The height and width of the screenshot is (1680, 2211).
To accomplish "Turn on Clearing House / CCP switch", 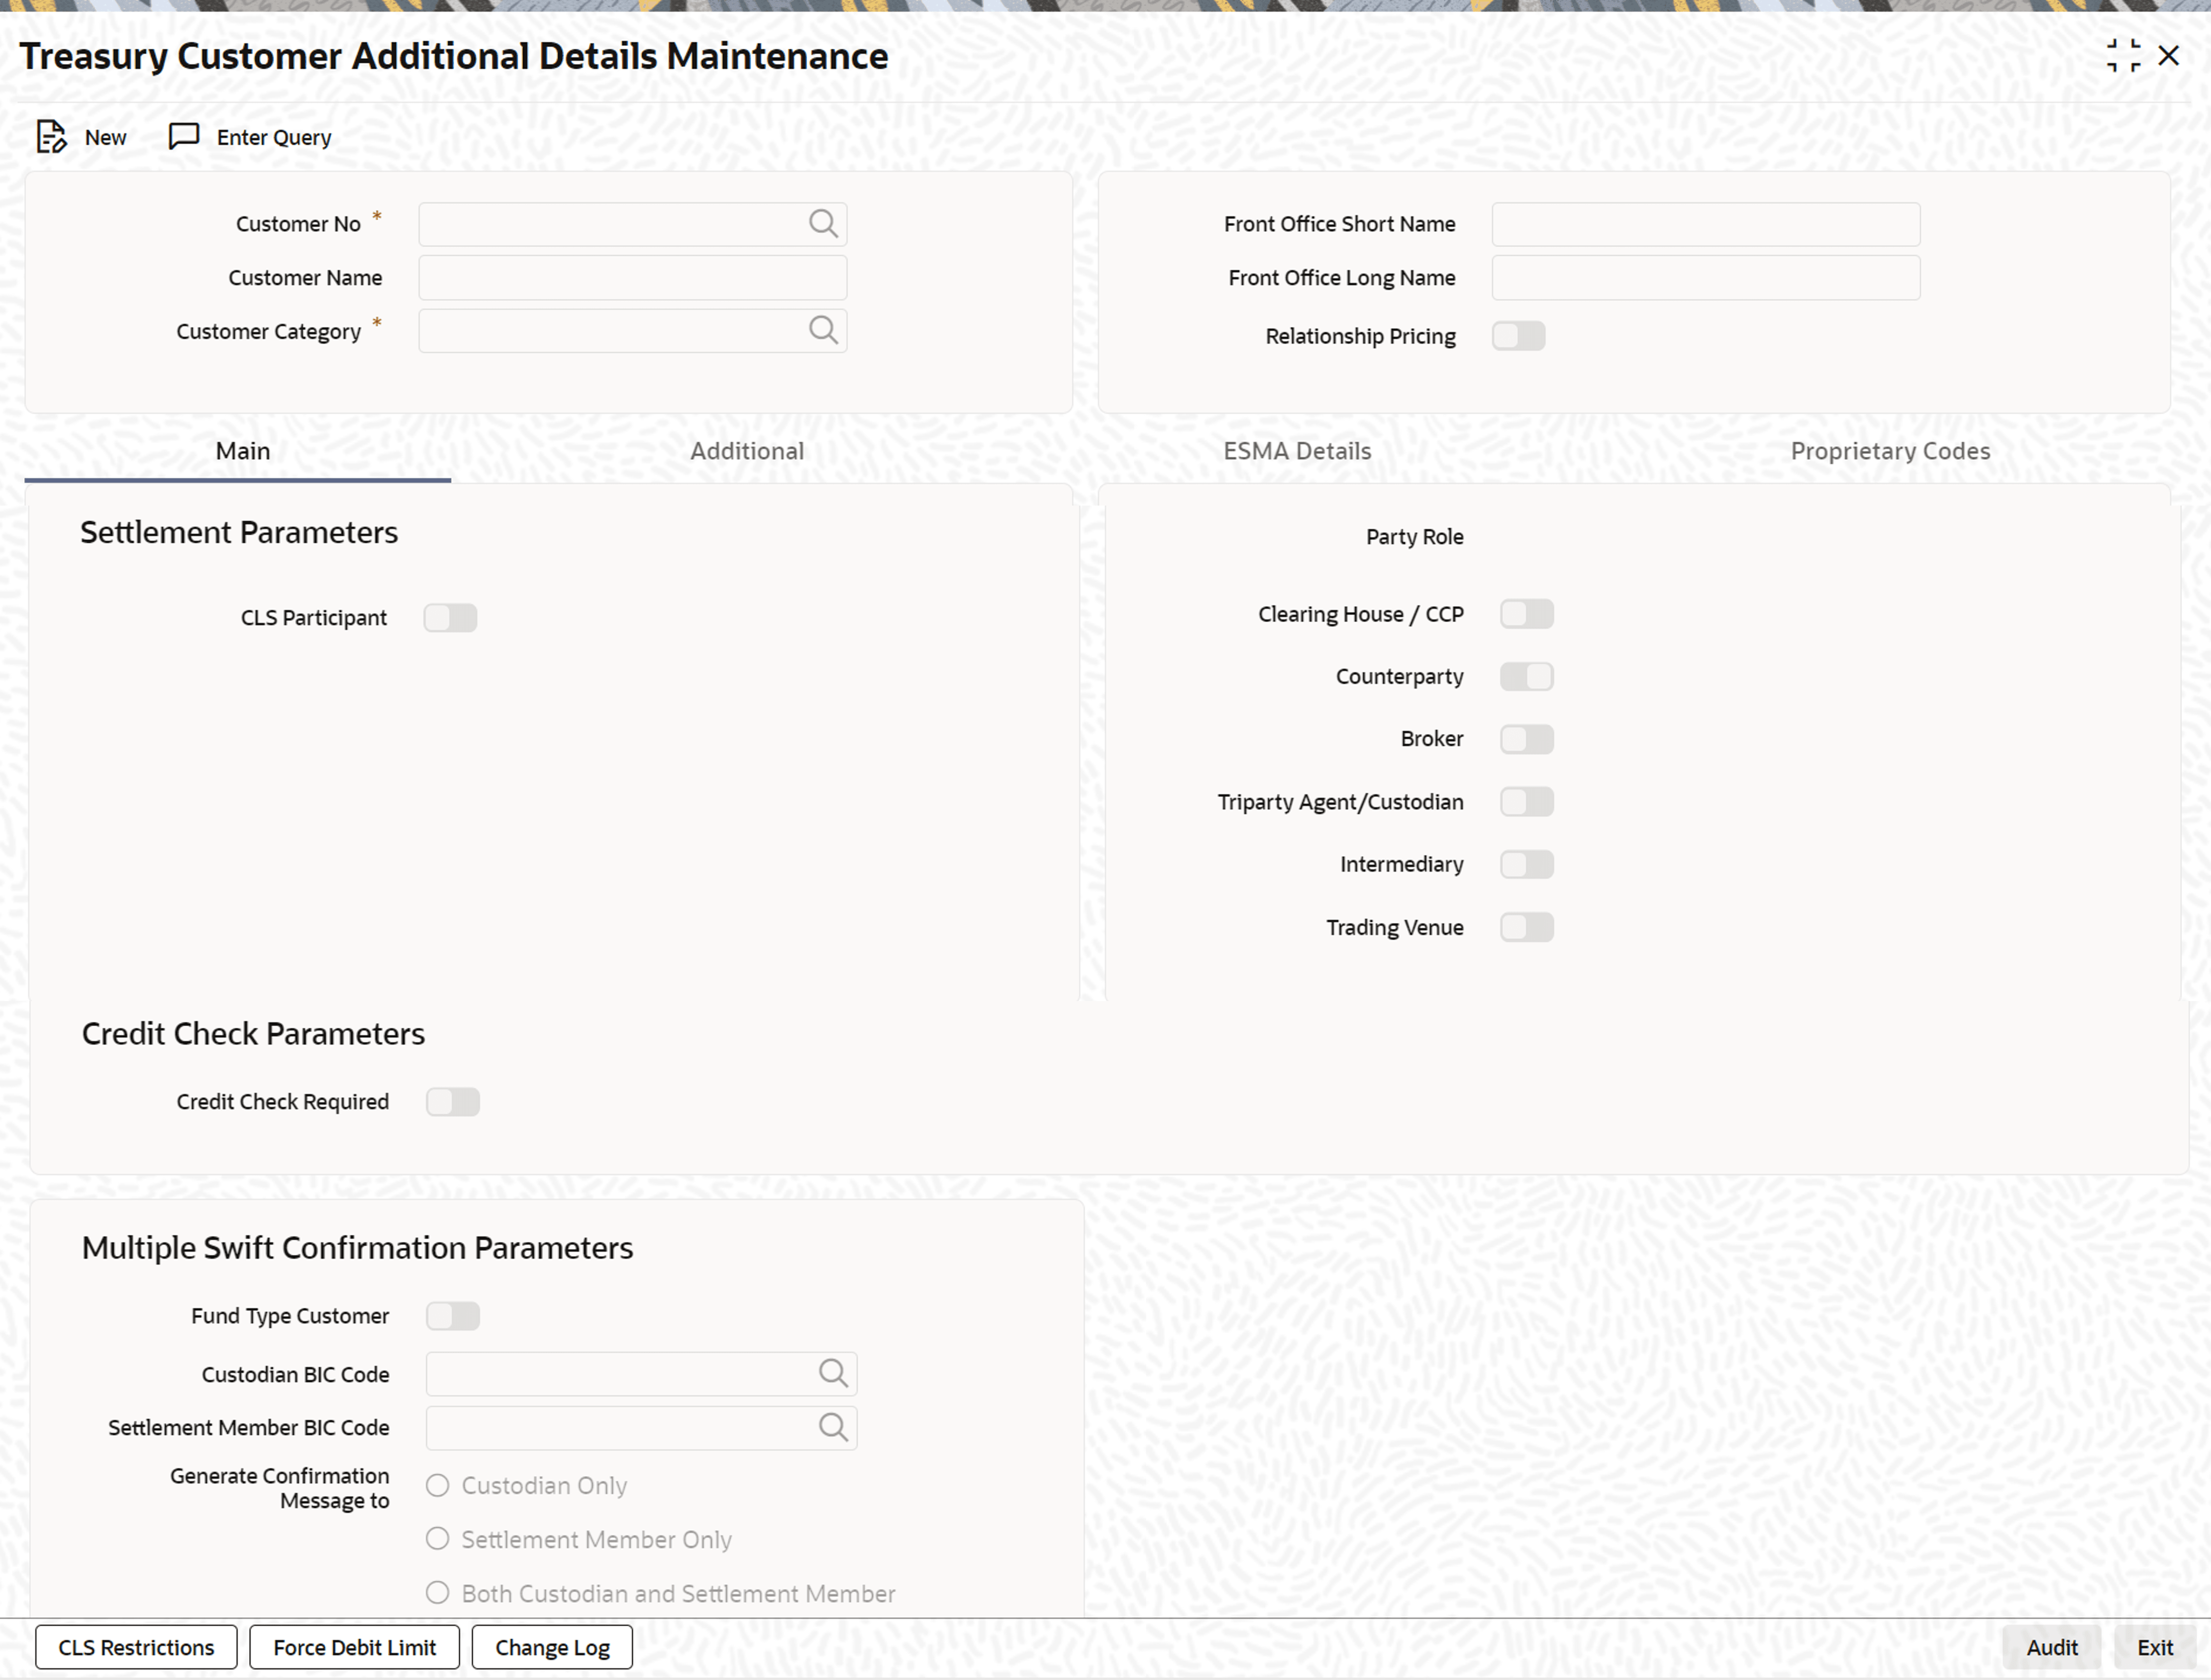I will point(1526,614).
